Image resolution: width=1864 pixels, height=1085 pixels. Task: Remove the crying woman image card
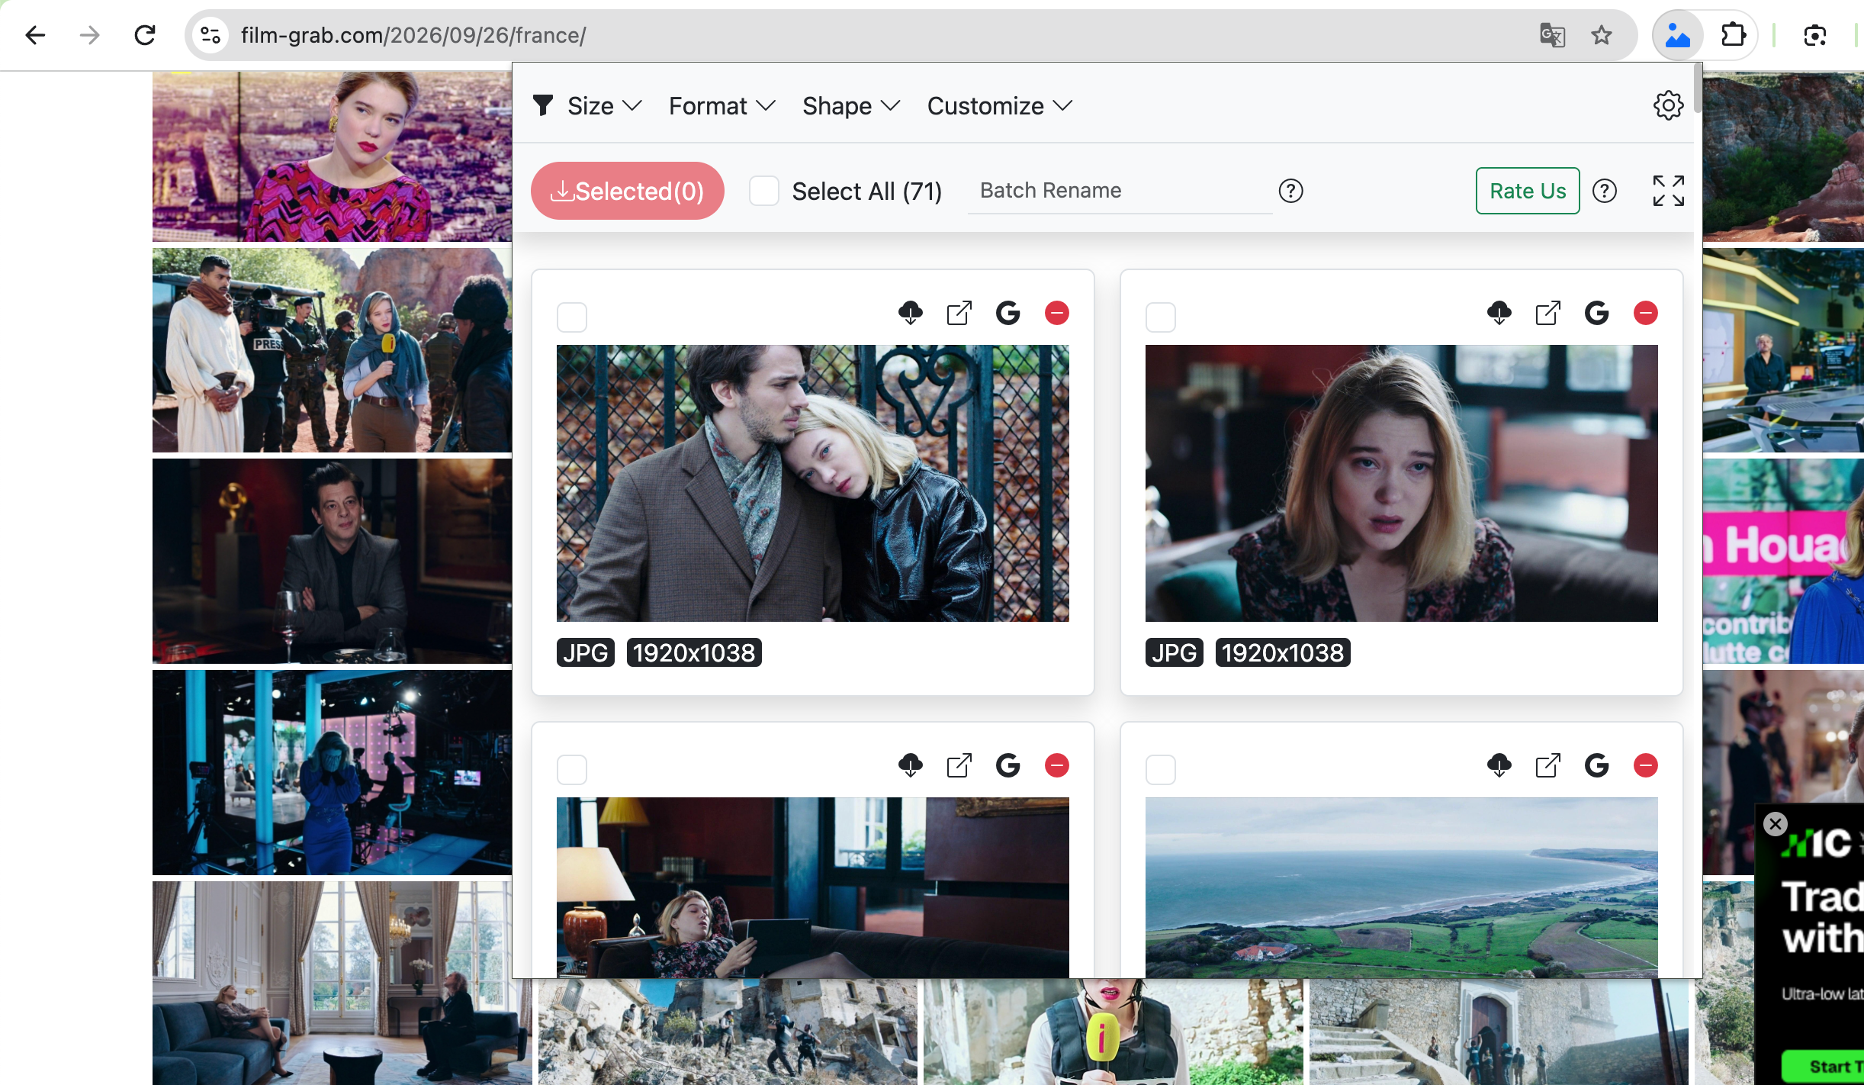1646,313
